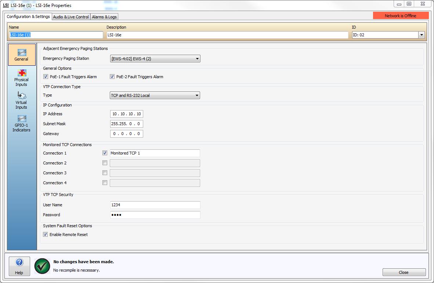This screenshot has width=434, height=283.
Task: Click the Close button
Action: point(404,272)
